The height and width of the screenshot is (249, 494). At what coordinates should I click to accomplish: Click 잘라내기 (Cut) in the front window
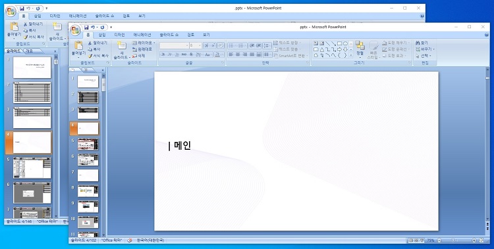(x=97, y=43)
